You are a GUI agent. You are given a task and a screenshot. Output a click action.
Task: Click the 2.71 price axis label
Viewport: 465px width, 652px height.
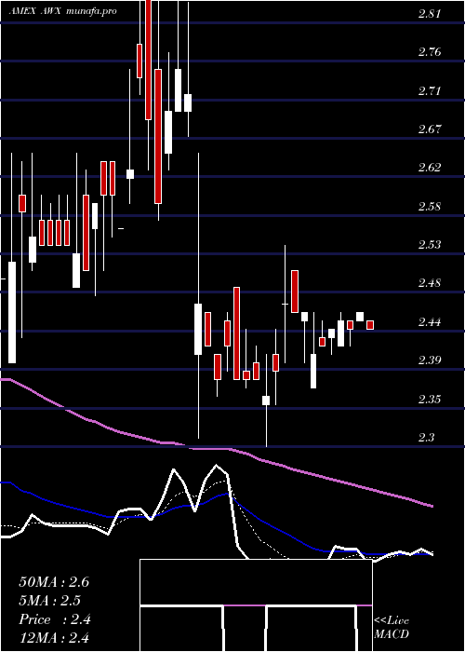coord(430,90)
